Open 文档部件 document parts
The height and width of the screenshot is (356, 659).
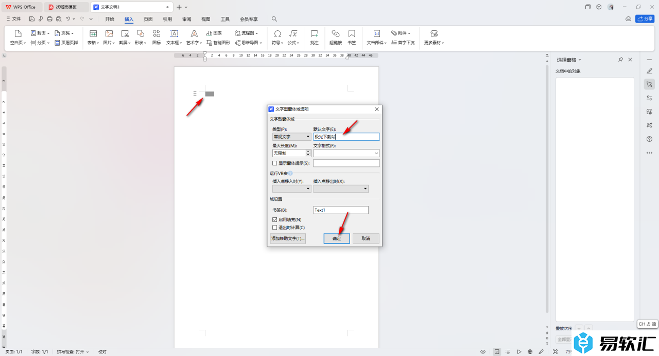[x=377, y=38]
